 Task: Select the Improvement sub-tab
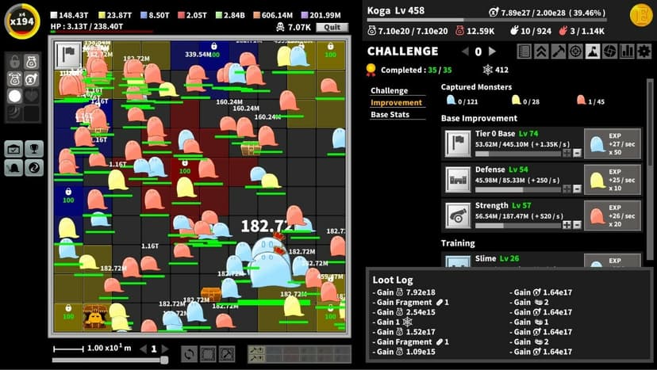tap(397, 102)
